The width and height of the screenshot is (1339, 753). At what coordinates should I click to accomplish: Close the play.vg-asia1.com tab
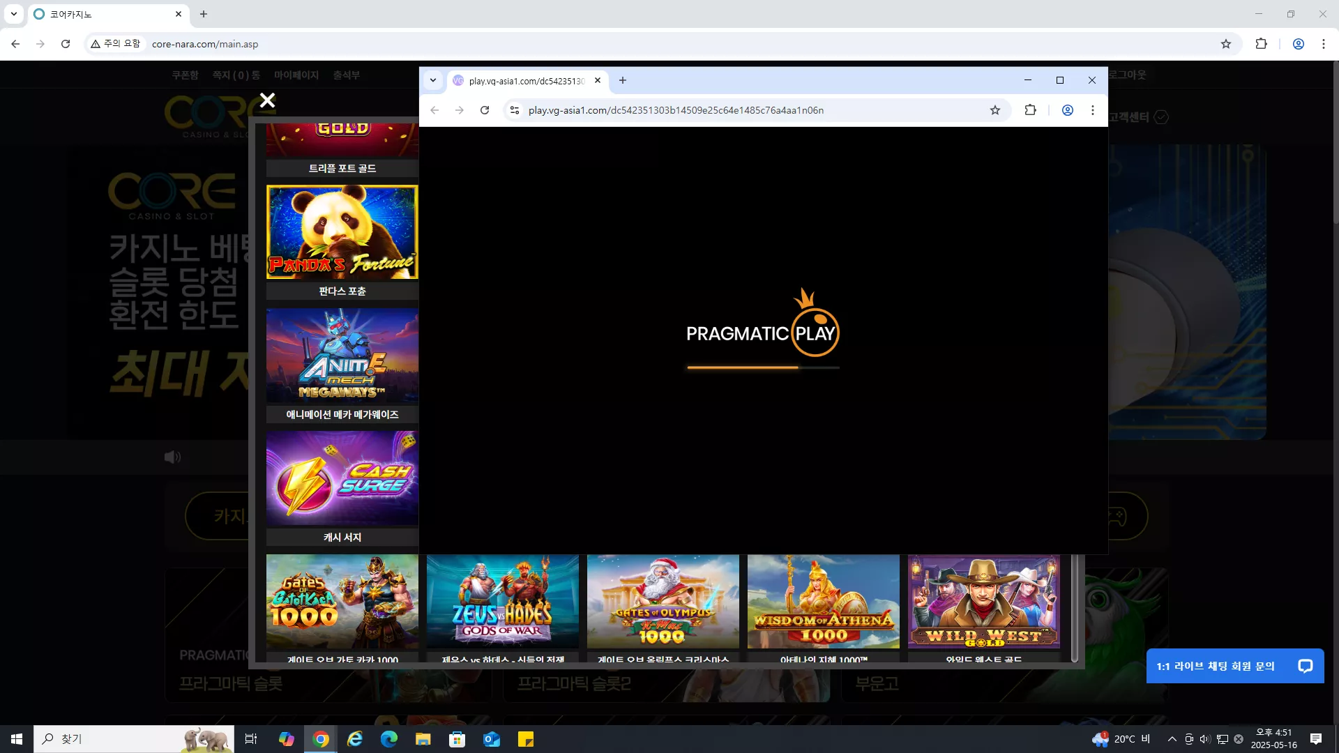(598, 81)
